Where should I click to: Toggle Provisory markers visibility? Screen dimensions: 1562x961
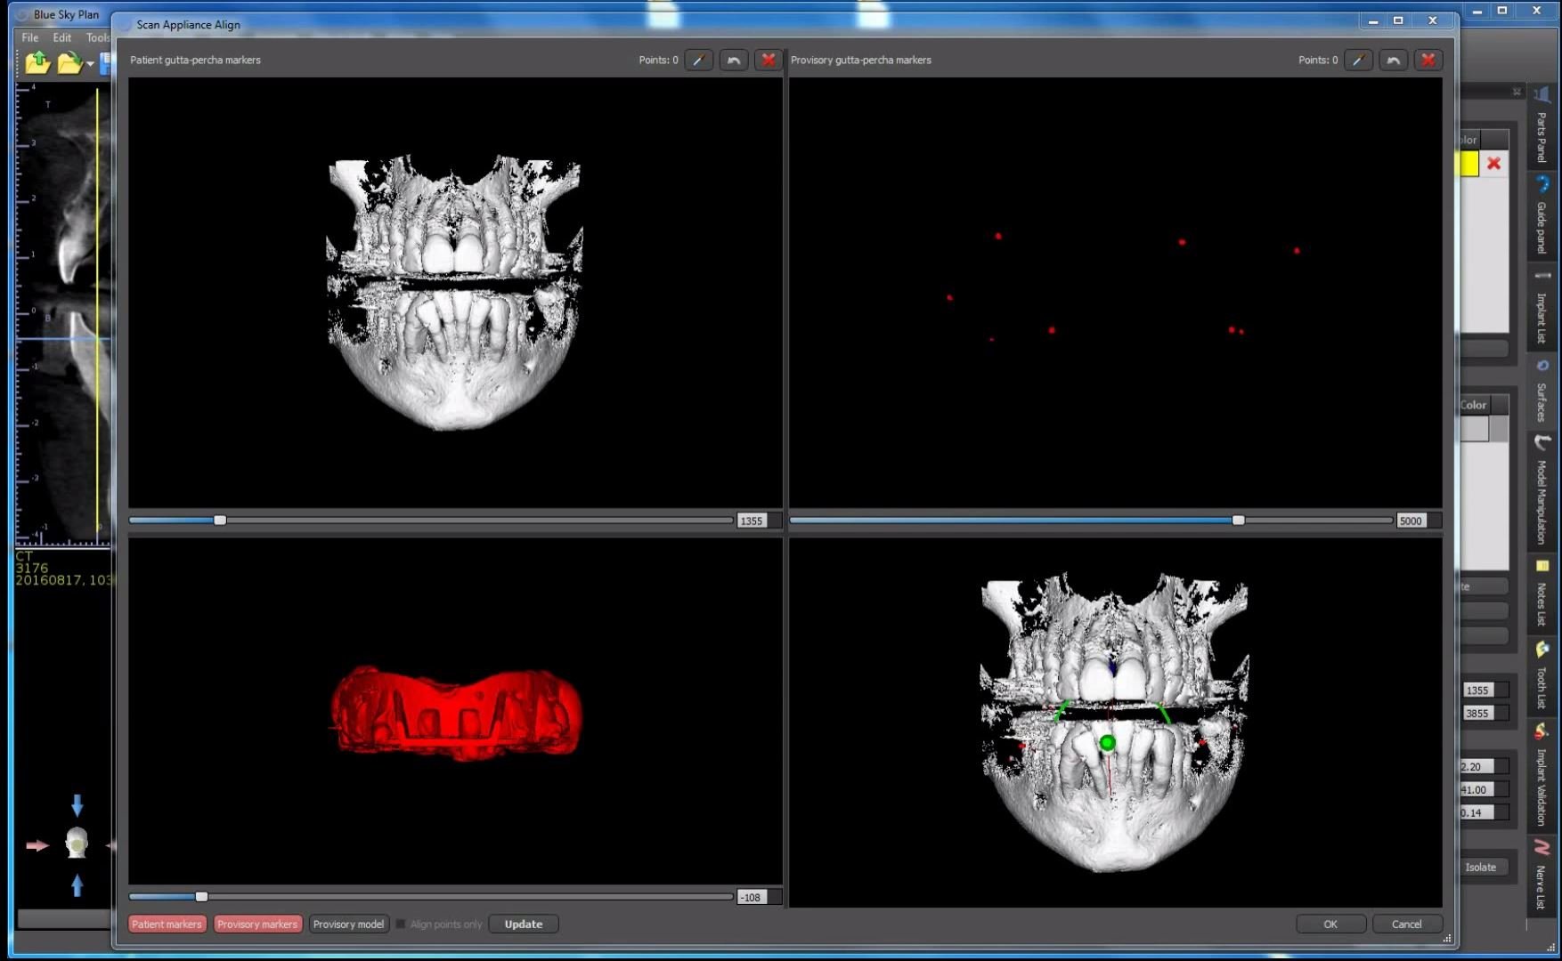pos(257,924)
